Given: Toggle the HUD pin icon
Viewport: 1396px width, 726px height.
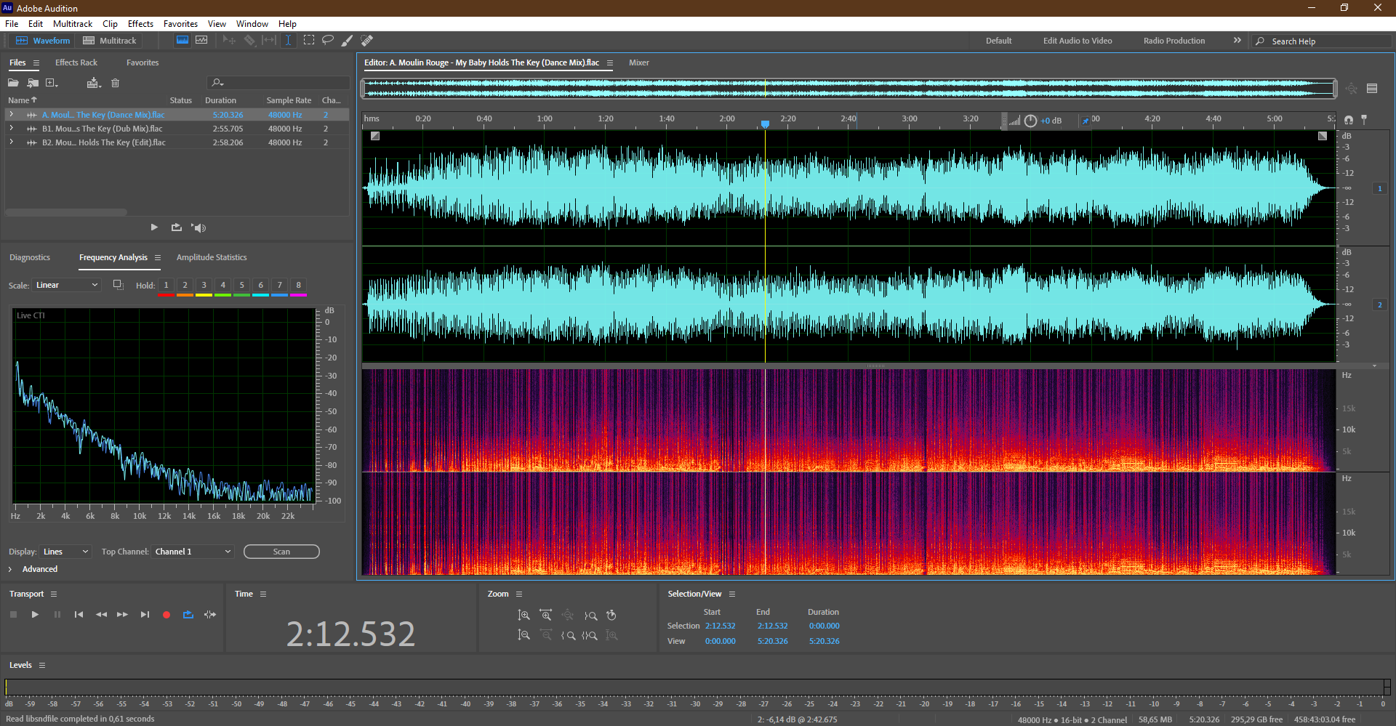Looking at the screenshot, I should coord(1086,121).
